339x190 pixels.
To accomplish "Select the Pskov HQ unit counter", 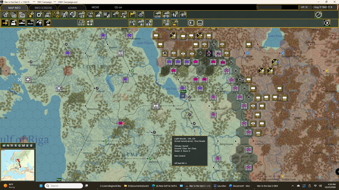I will [x=182, y=88].
